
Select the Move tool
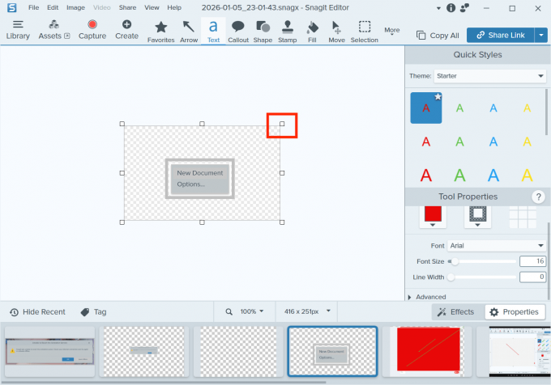[336, 31]
